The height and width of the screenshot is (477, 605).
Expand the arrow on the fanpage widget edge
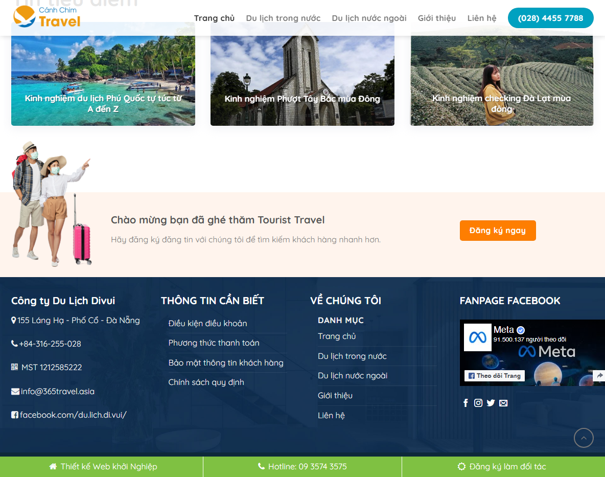tap(599, 376)
